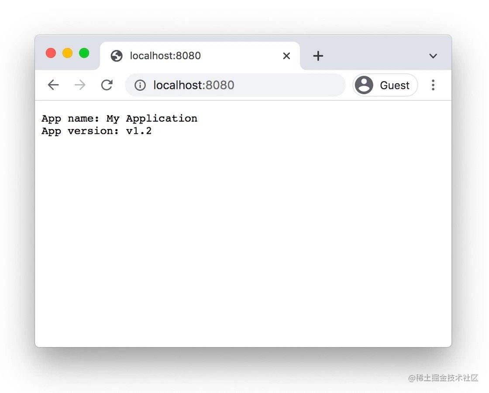The width and height of the screenshot is (489, 393).
Task: Minimize the window with yellow button
Action: tap(67, 53)
